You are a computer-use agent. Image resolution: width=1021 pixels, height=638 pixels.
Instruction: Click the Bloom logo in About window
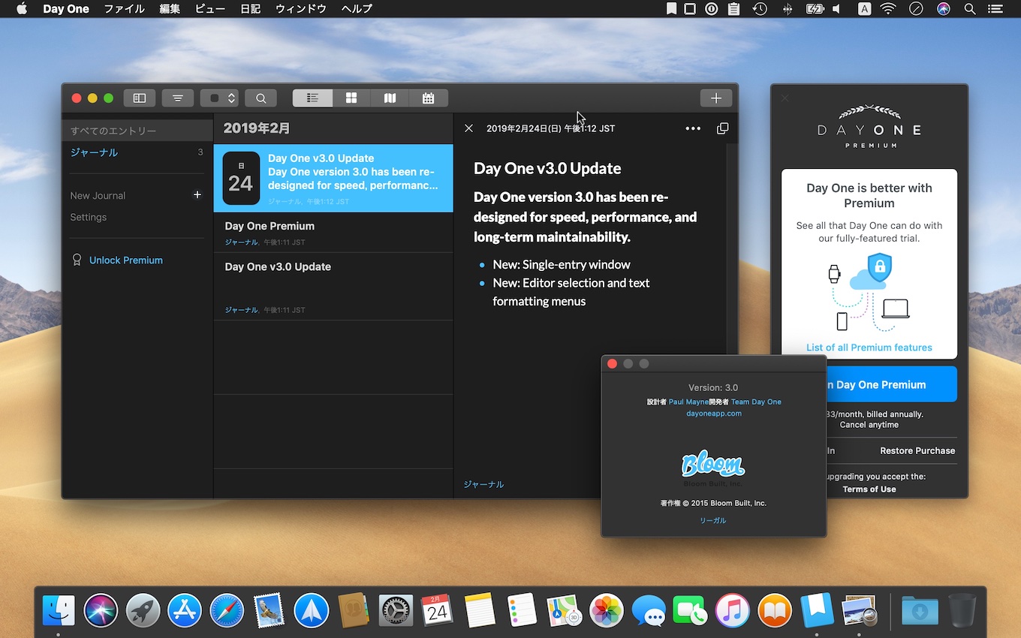point(713,465)
